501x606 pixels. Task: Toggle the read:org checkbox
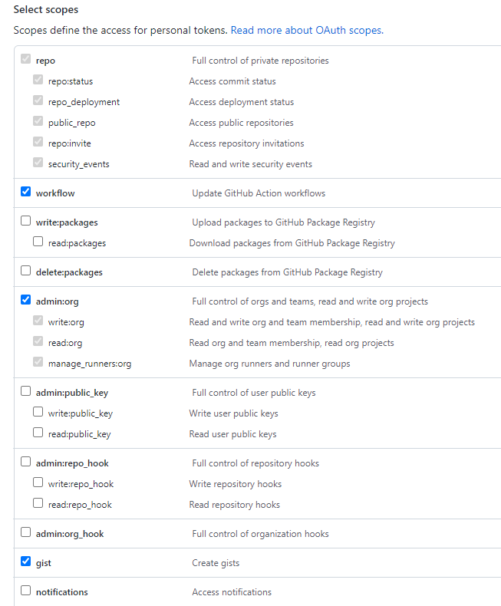tap(38, 341)
